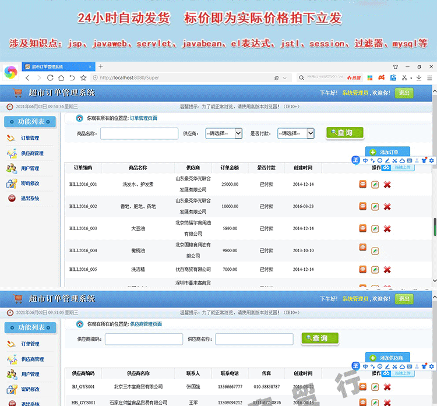Click IME toolbar emoji smiley icon
437x406 pixels.
(380, 161)
